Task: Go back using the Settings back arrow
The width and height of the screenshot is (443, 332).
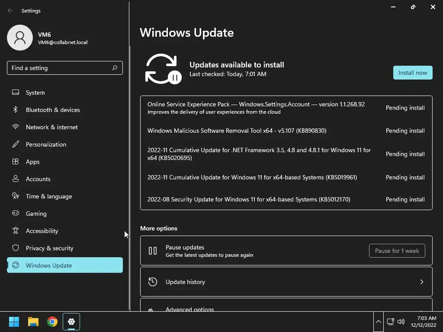Action: (10, 11)
